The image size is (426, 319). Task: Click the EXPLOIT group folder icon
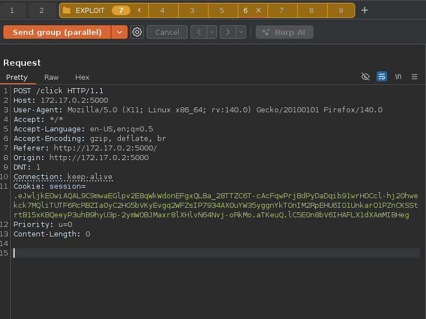point(67,10)
